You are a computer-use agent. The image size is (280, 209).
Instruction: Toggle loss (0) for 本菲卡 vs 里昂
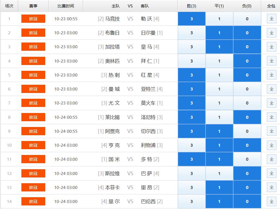coord(247,188)
